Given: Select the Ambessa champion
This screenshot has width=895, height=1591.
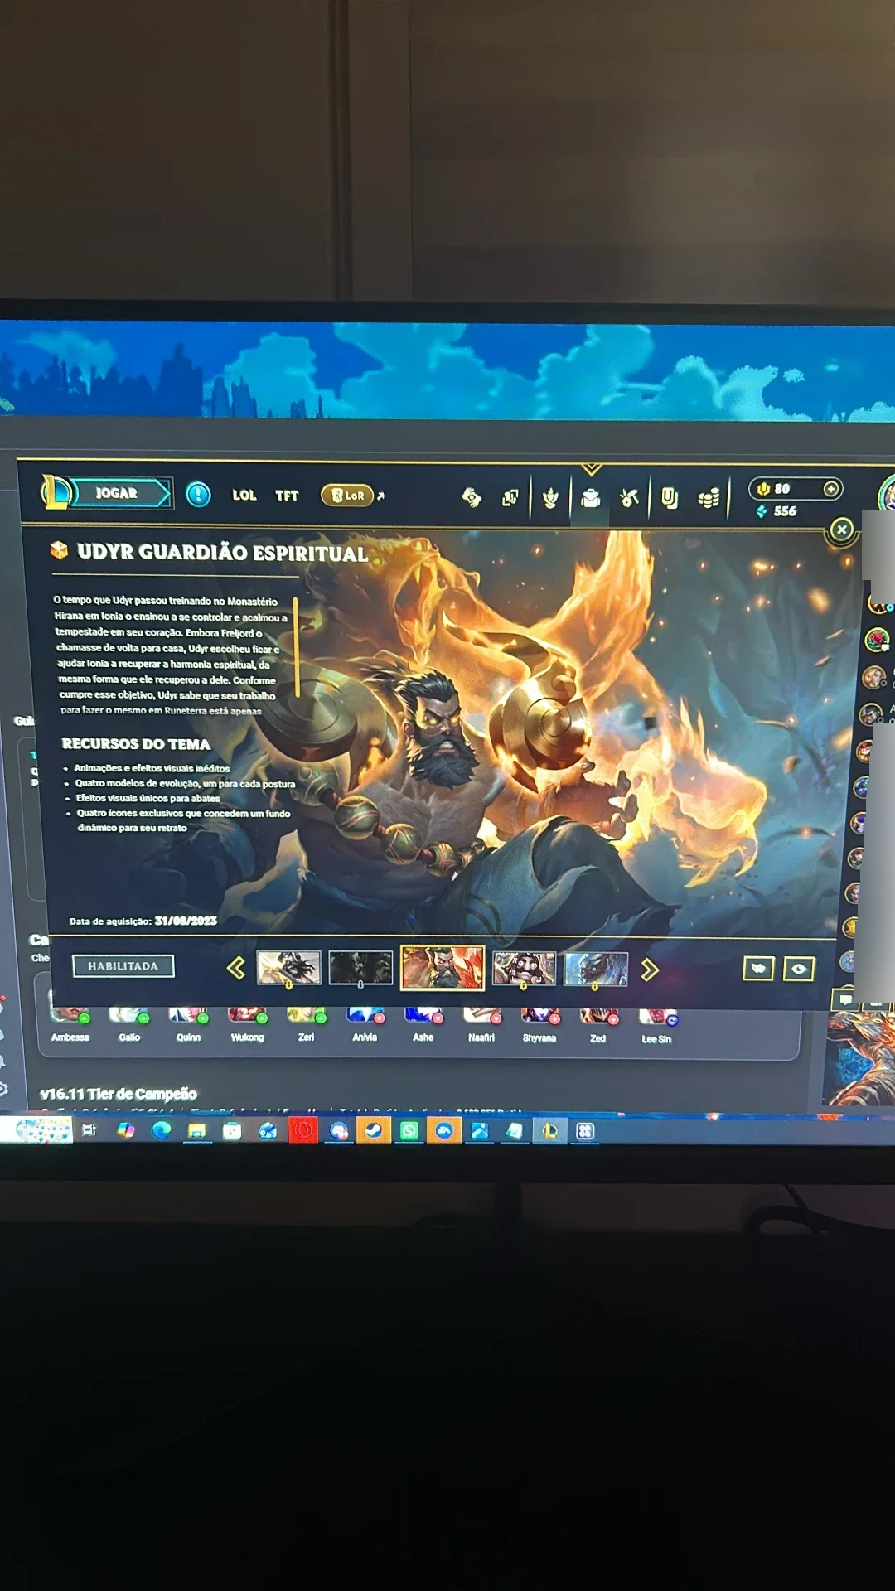Looking at the screenshot, I should pyautogui.click(x=70, y=1025).
